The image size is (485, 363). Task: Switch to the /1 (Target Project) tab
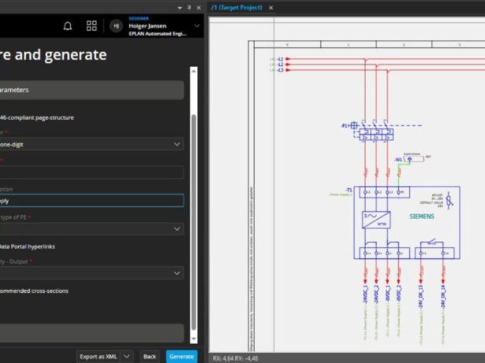(x=236, y=7)
